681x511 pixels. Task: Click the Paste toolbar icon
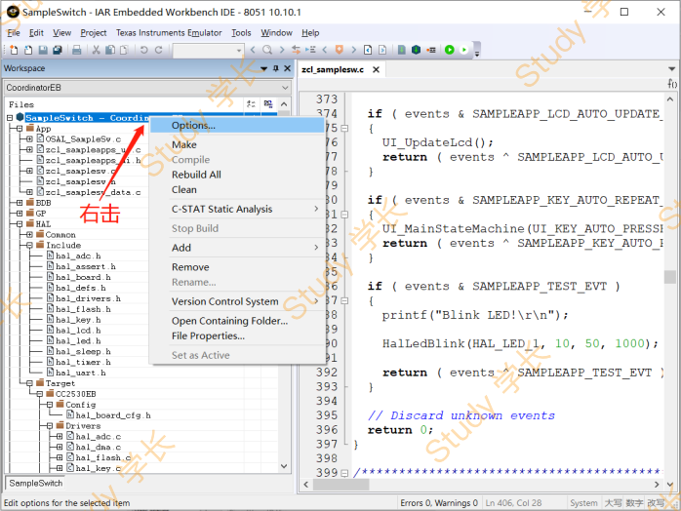click(x=124, y=50)
